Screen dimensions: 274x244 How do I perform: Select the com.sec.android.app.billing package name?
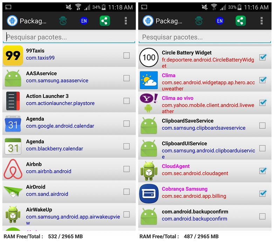click(194, 196)
